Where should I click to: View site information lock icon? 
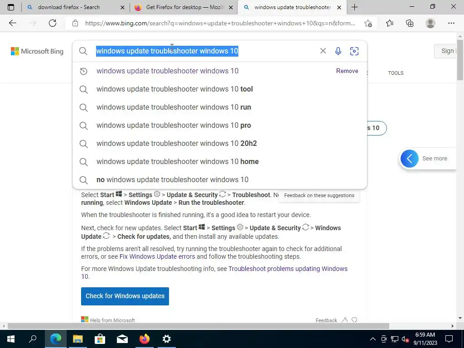(x=75, y=23)
